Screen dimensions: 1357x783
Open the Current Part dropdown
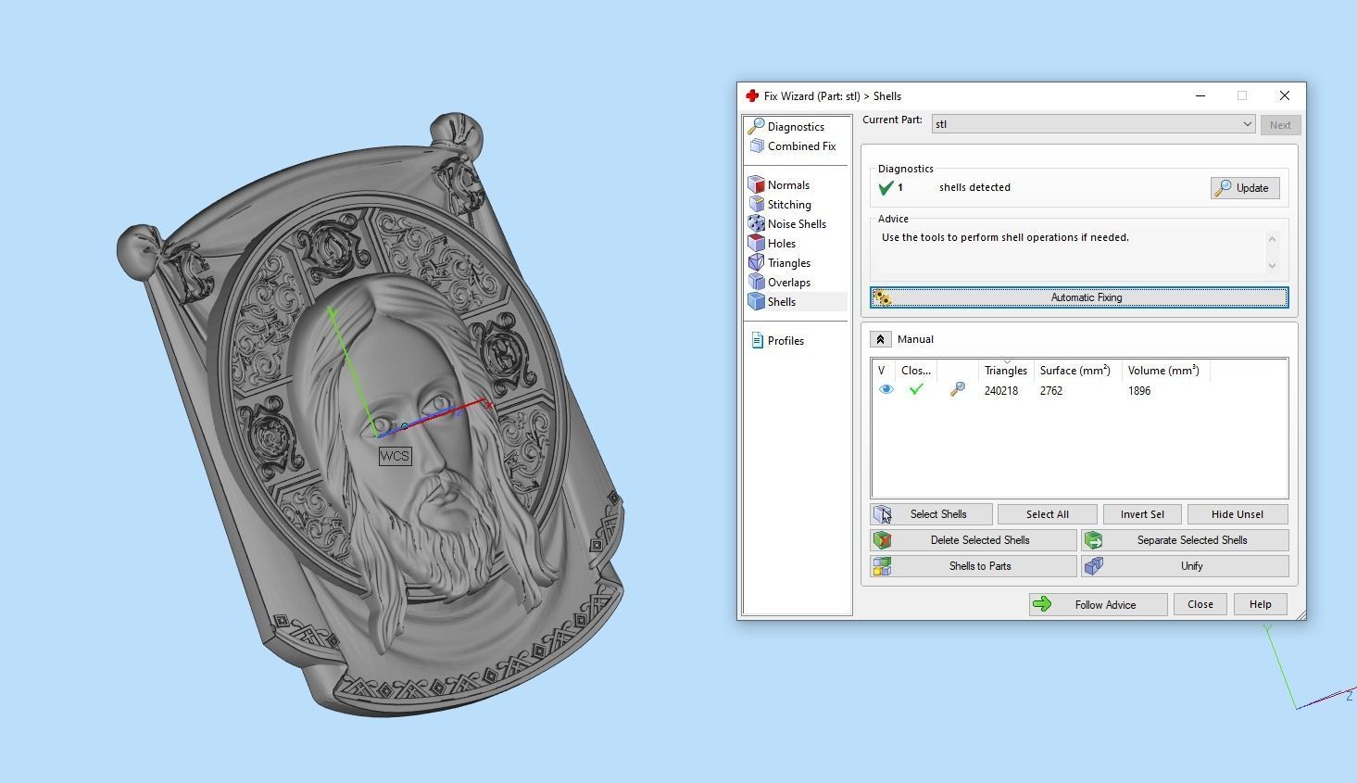(1094, 124)
